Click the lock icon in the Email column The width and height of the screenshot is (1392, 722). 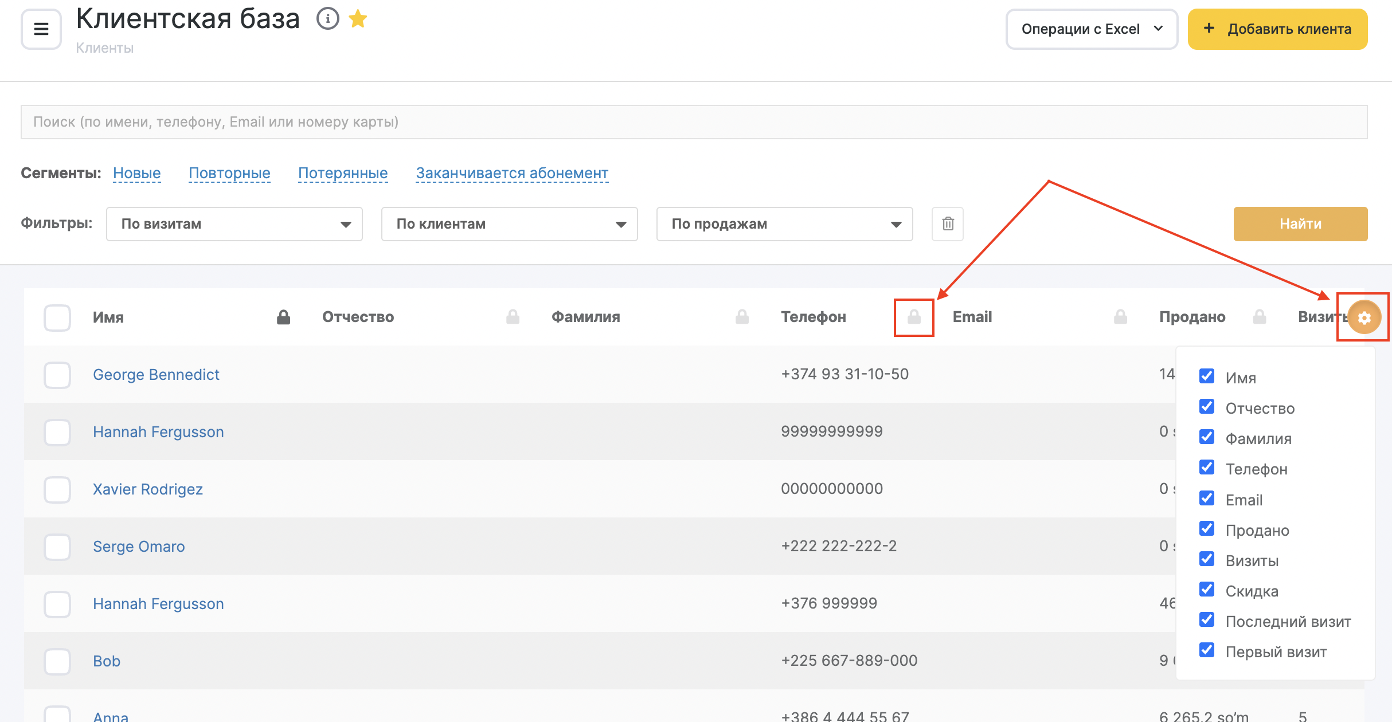pos(1120,317)
